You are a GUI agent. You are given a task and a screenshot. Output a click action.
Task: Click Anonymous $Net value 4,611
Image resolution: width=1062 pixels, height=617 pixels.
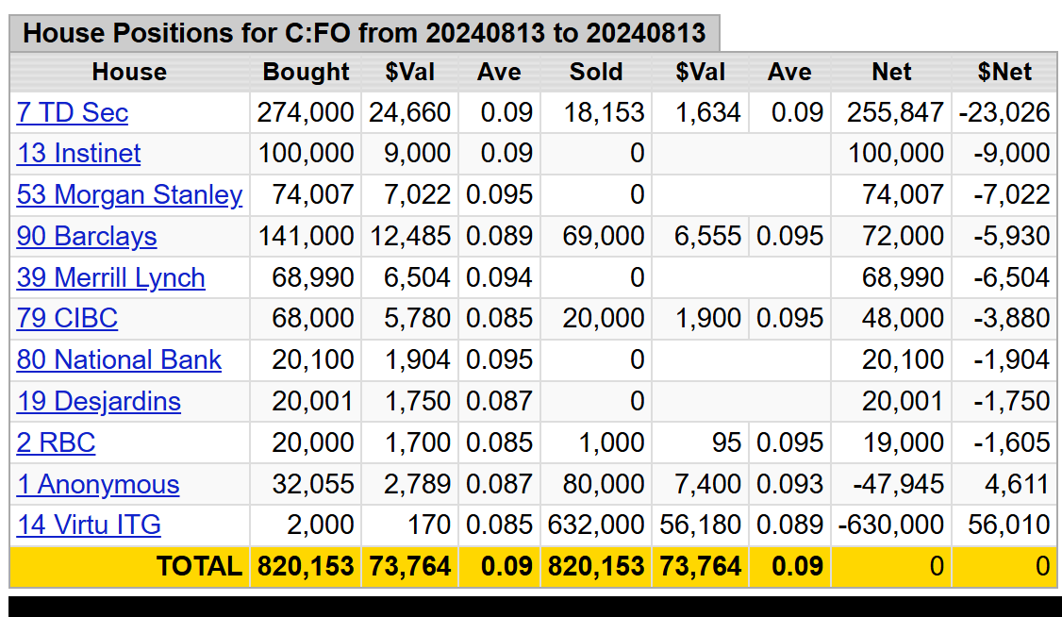pyautogui.click(x=1017, y=484)
